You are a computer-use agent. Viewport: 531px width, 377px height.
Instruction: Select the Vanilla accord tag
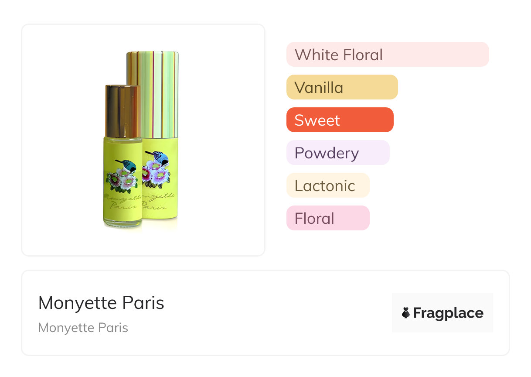pyautogui.click(x=342, y=87)
